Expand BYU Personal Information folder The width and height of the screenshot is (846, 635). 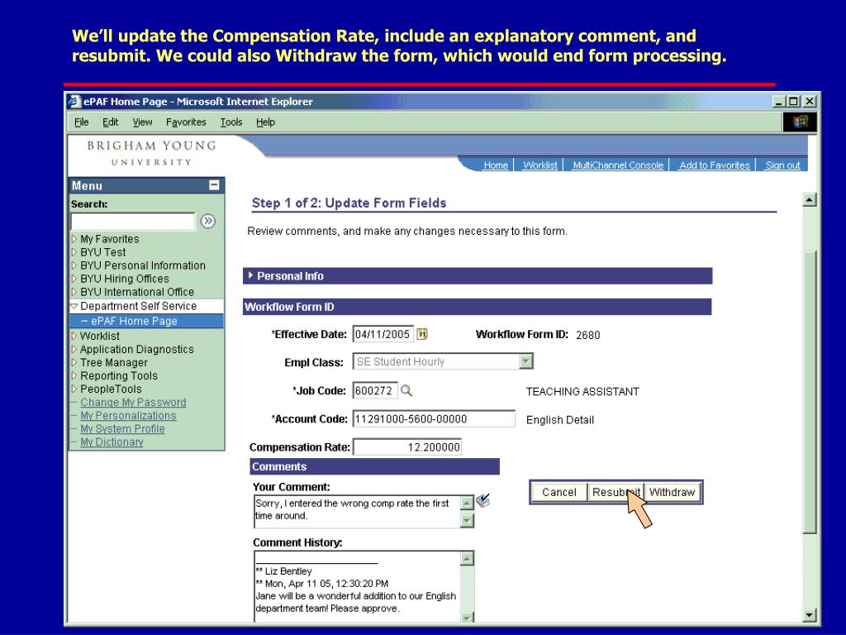(x=74, y=265)
